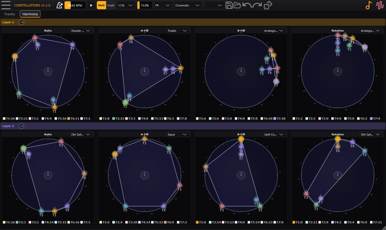The image size is (386, 230).
Task: Click the orange music note icon
Action: click(x=369, y=5)
